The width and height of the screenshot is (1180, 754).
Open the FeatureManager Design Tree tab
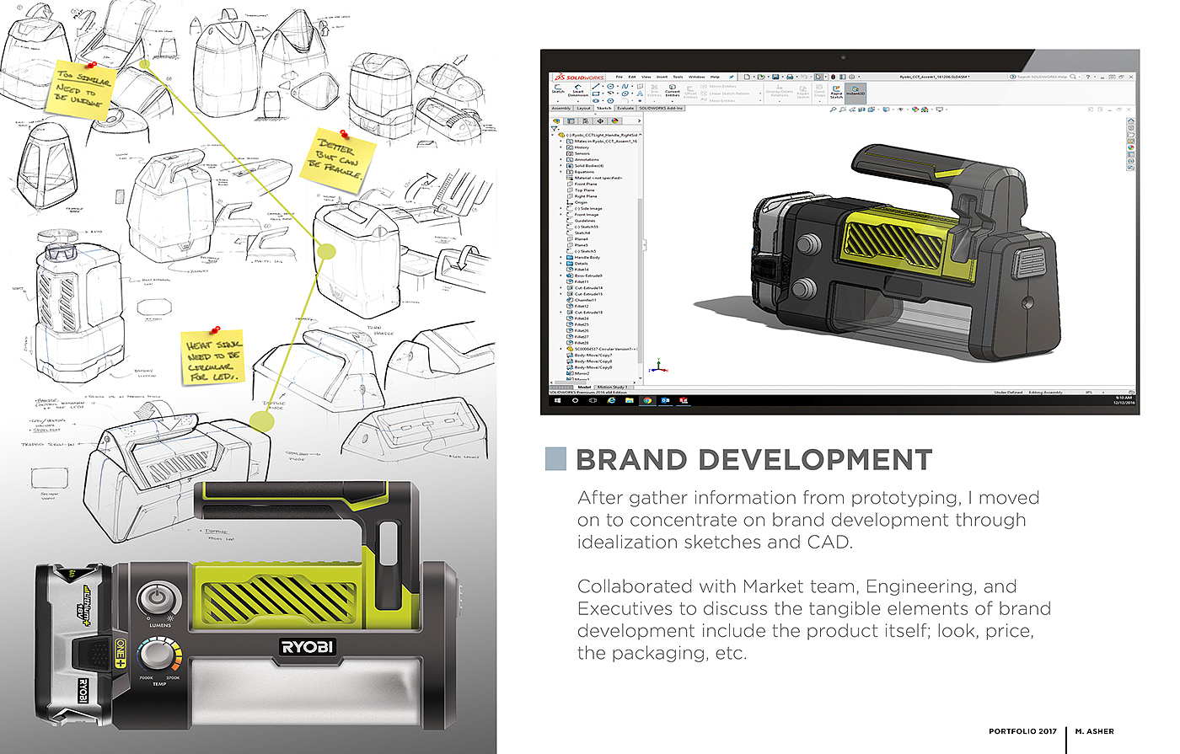click(x=556, y=120)
